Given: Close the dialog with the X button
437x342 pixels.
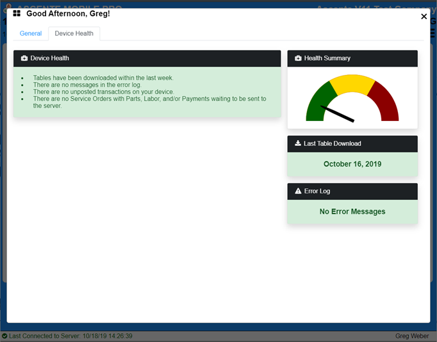Looking at the screenshot, I should pyautogui.click(x=424, y=17).
